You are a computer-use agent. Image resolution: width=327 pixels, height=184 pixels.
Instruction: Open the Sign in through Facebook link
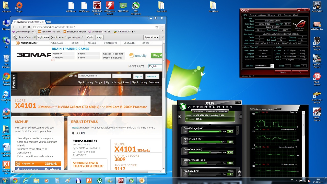pyautogui.click(x=145, y=82)
